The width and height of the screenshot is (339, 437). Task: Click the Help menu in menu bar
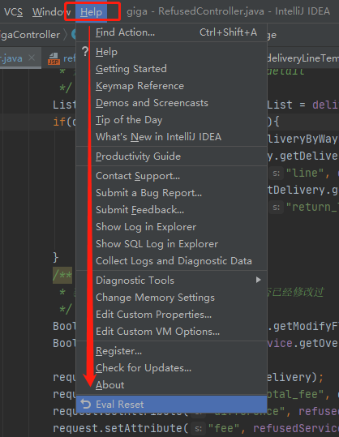(x=91, y=12)
